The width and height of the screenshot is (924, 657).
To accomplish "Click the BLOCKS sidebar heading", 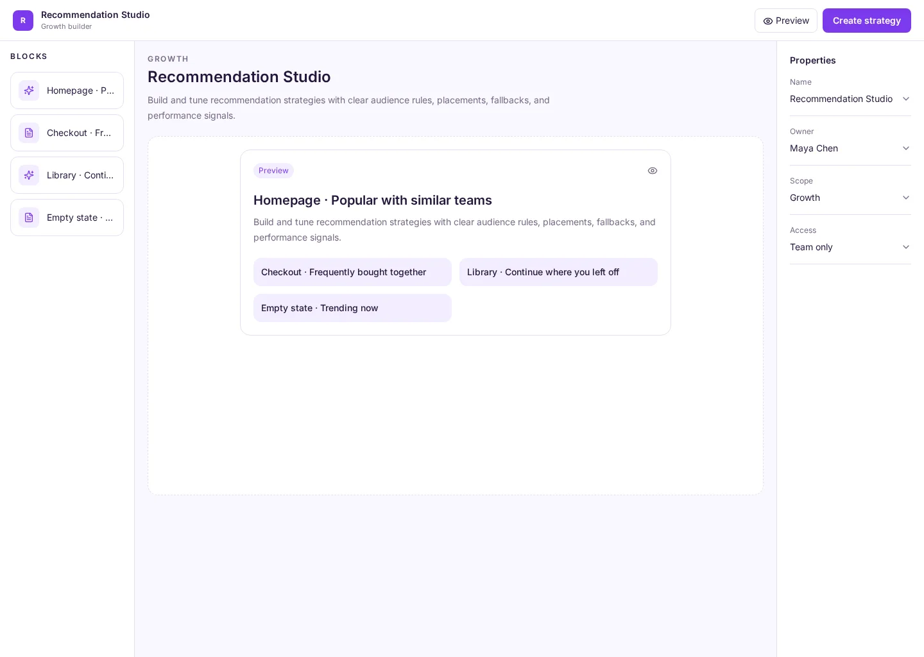I will point(29,56).
